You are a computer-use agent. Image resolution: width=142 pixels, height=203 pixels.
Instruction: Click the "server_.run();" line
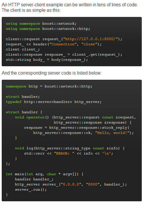(x=31, y=190)
